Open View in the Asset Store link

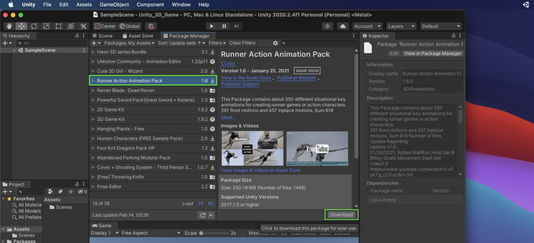pyautogui.click(x=246, y=78)
